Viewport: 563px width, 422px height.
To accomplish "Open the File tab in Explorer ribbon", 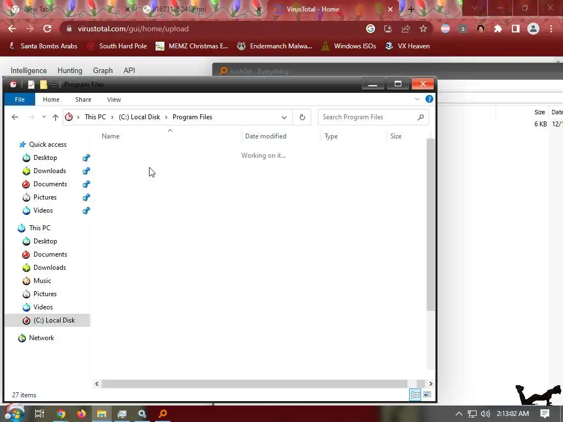I will point(20,99).
